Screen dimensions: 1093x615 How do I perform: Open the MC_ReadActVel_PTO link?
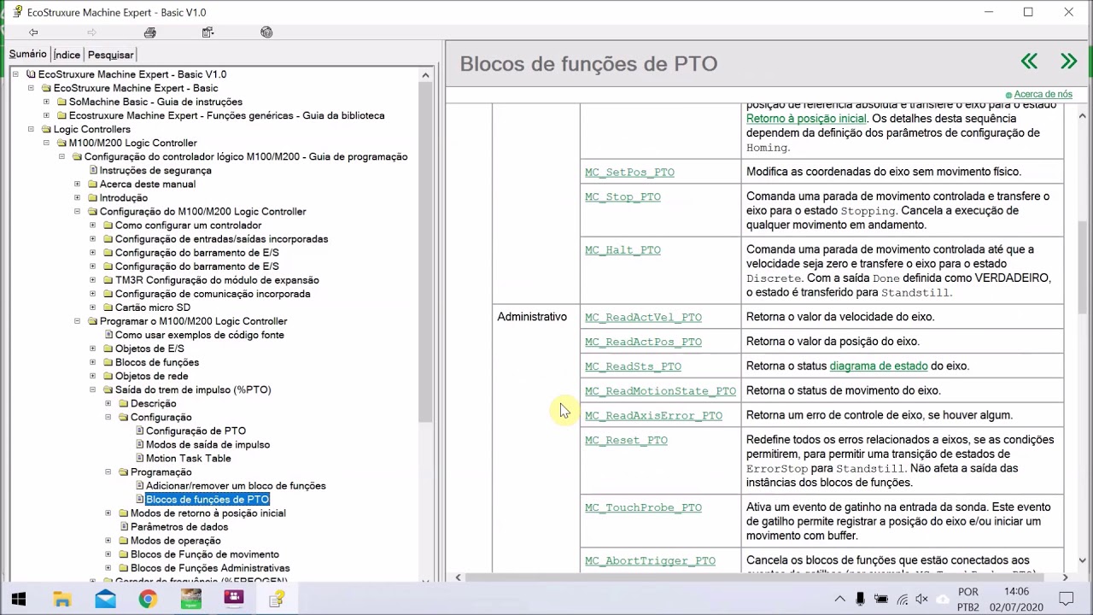coord(643,317)
